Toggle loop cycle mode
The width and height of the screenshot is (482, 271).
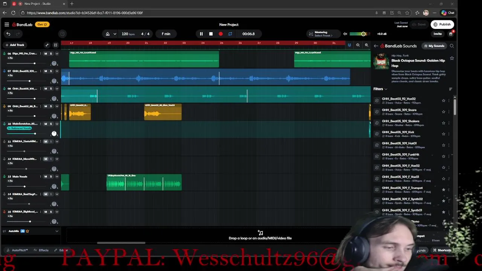(230, 34)
